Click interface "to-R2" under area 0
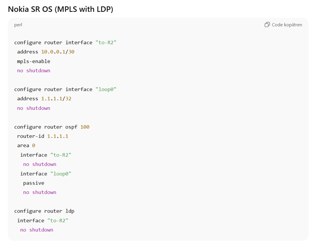This screenshot has height=248, width=314. (46, 155)
